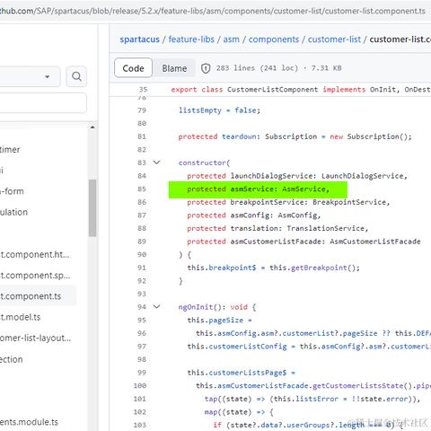
Task: Select the .component.ts file in tree
Action: [x=38, y=296]
